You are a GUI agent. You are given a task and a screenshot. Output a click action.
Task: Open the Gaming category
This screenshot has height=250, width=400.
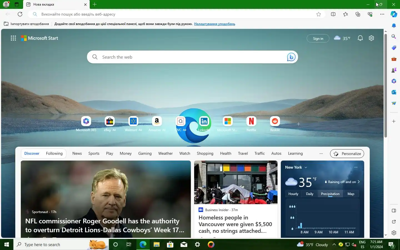click(x=145, y=153)
